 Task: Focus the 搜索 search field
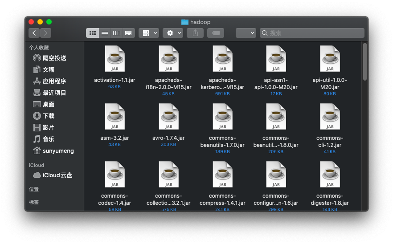tap(312, 33)
